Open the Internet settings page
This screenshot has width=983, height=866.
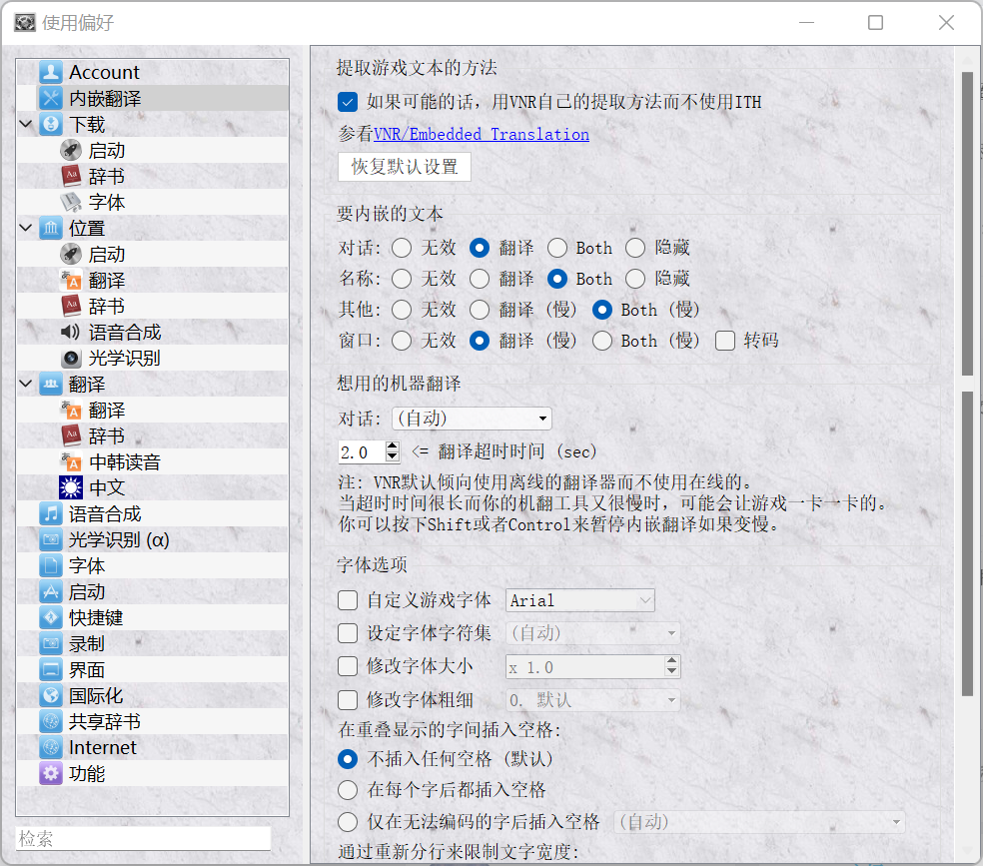click(102, 748)
